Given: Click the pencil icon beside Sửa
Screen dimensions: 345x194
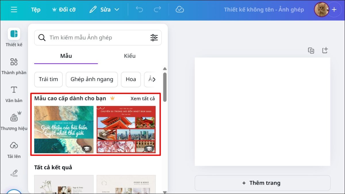Looking at the screenshot, I should pos(93,9).
